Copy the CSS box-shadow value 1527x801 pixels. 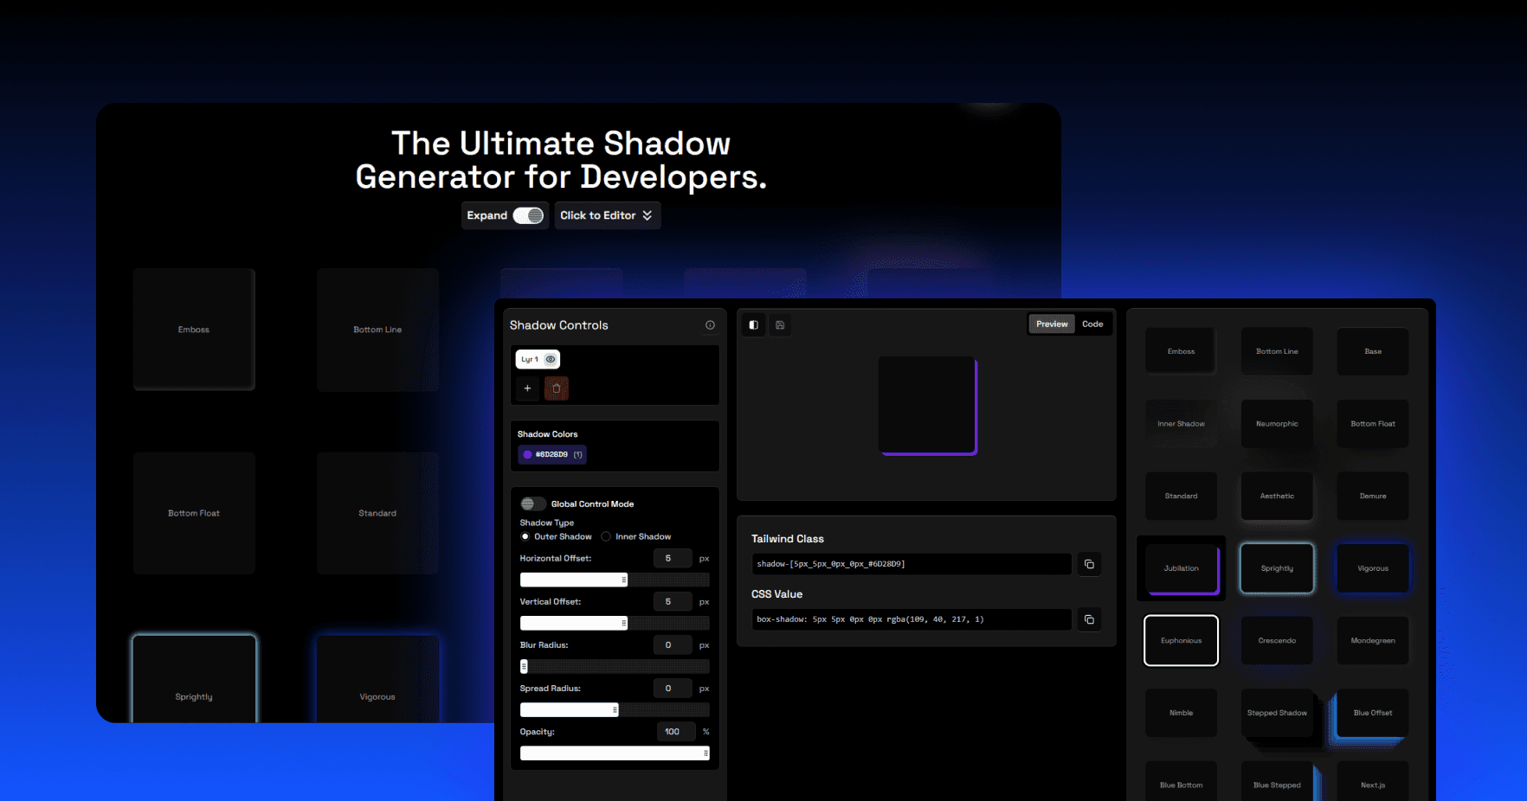pos(1089,619)
